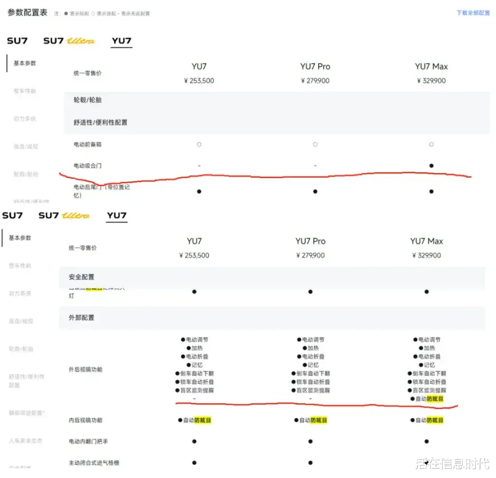Click 自动防眩目 in 内后视镜功能 under YU7 Pro
The width and height of the screenshot is (496, 478).
311,420
